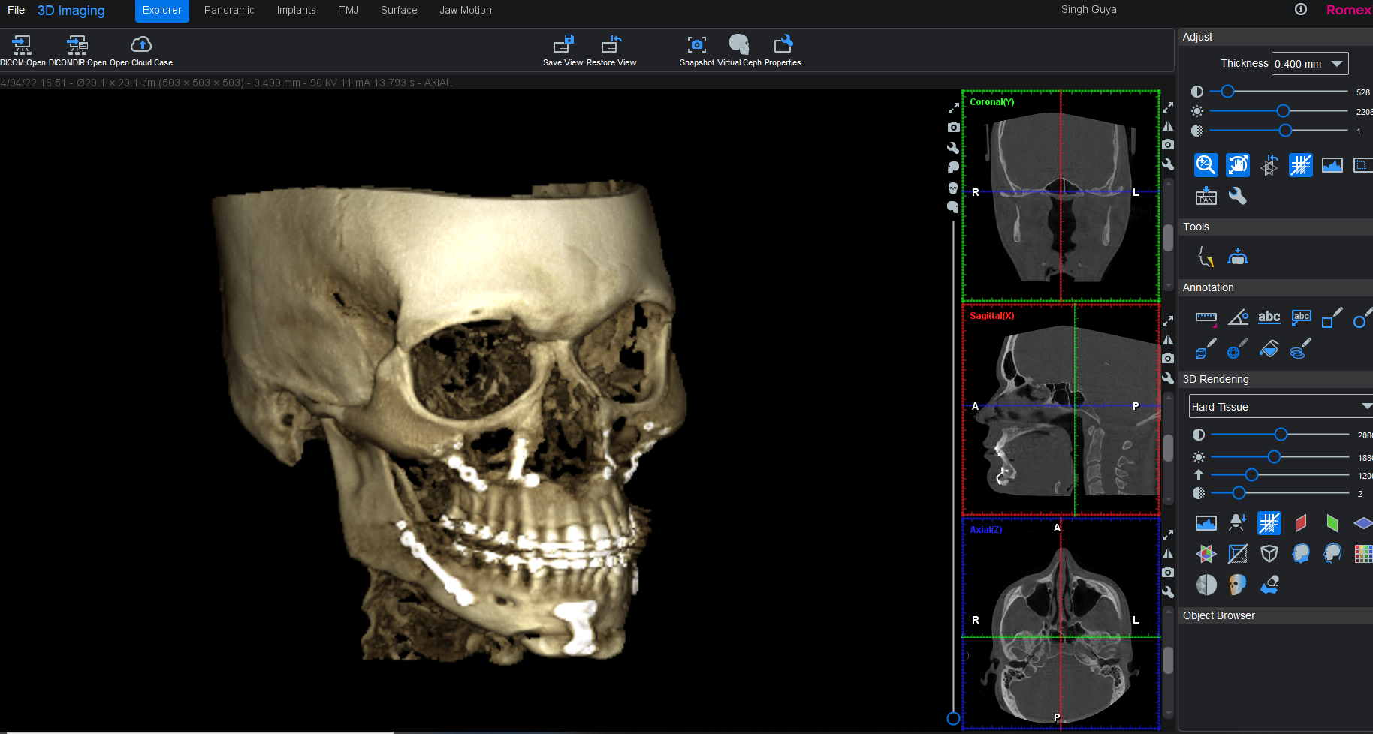
Task: Take a Snapshot from the toolbar
Action: click(x=697, y=44)
